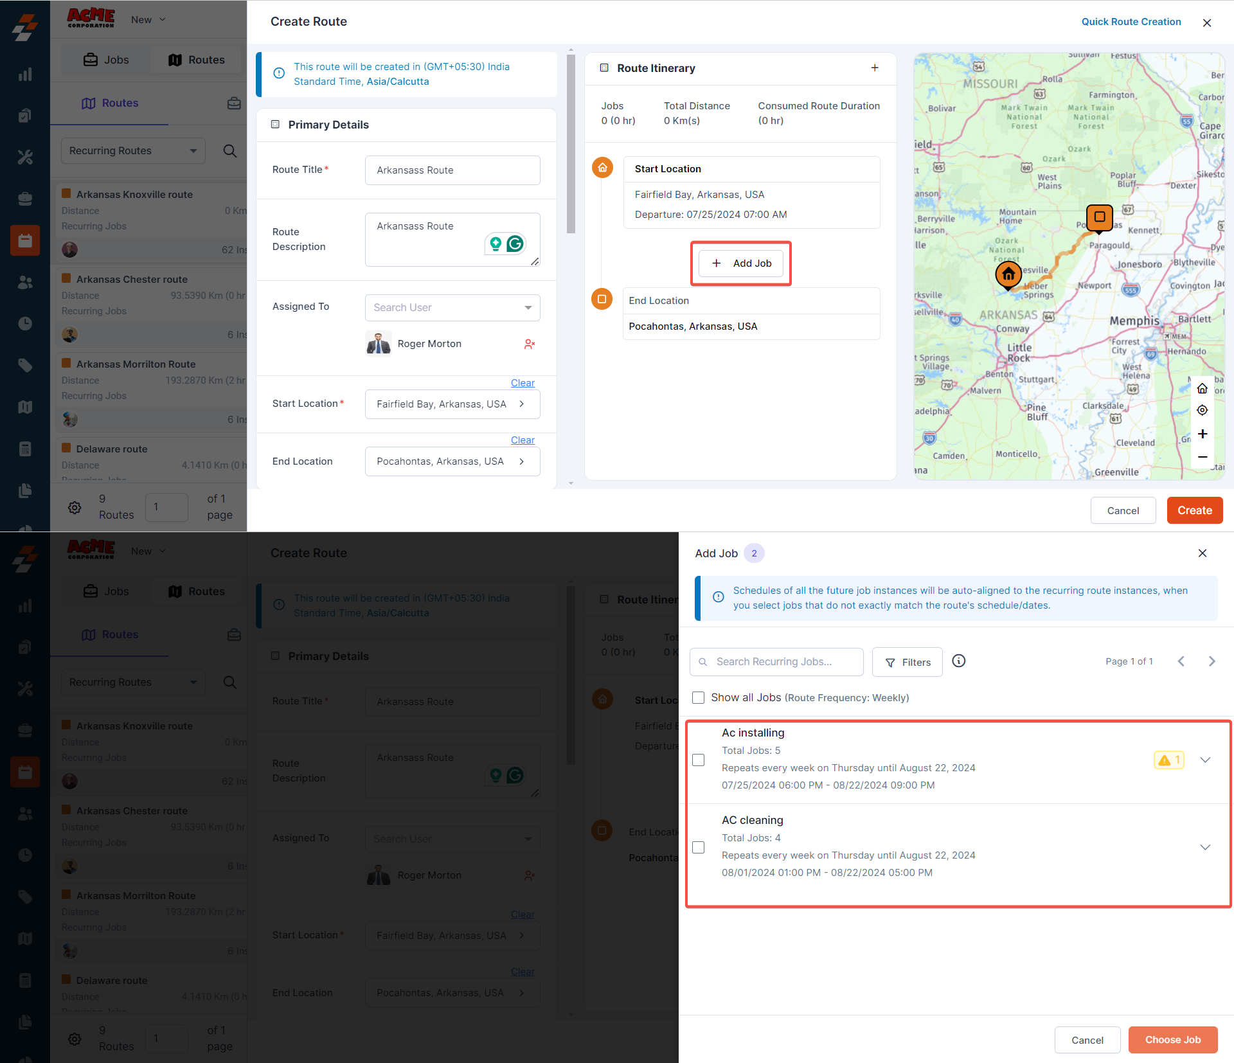Click the form's vertical scrollbar
This screenshot has height=1063, width=1234.
[571, 145]
